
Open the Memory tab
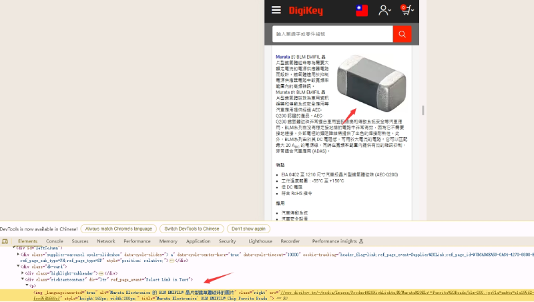pos(168,241)
